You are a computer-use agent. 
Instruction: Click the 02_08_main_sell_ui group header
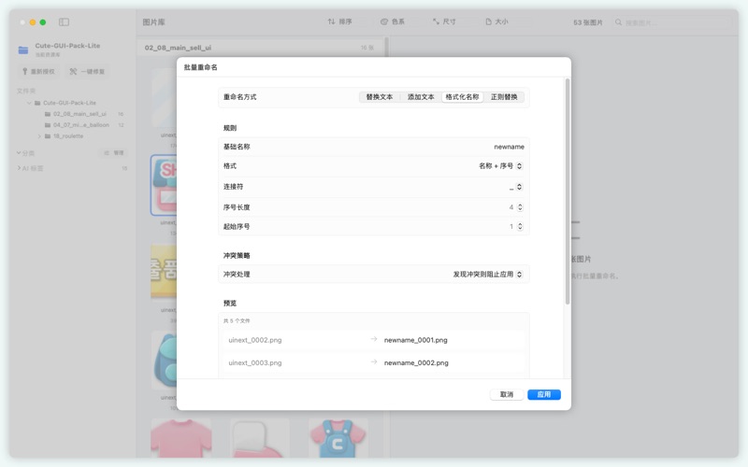pyautogui.click(x=260, y=48)
